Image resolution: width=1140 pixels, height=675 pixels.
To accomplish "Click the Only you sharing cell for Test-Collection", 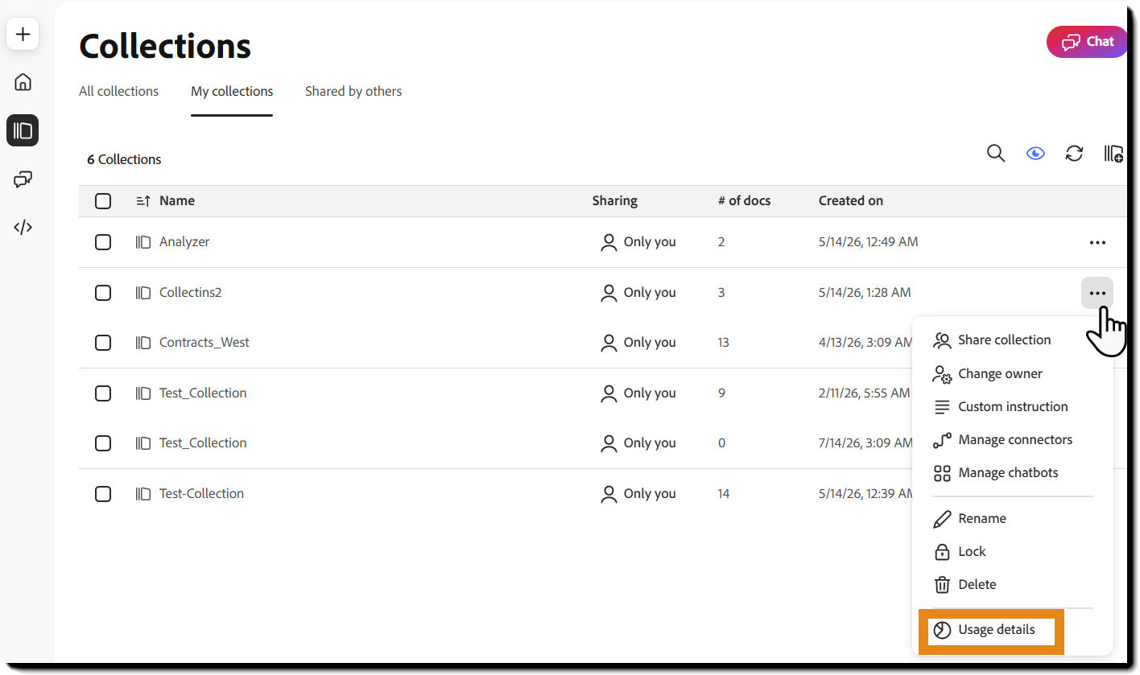I will (x=638, y=493).
